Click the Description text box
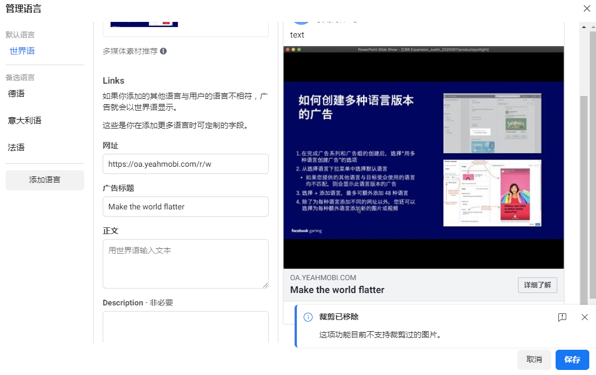This screenshot has height=375, width=596. pyautogui.click(x=185, y=327)
